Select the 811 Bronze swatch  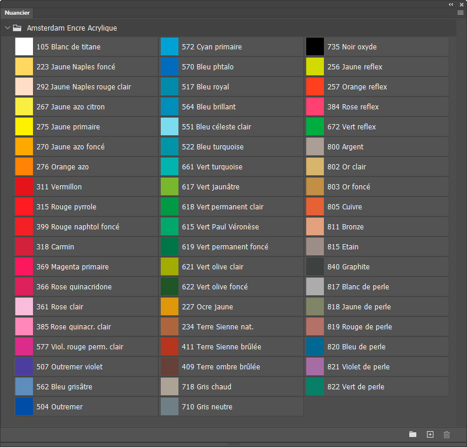point(315,226)
